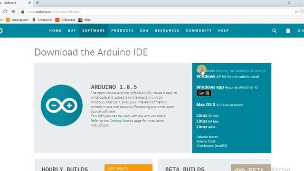Open the HELP navigation item
304x171 pixels.
[223, 30]
